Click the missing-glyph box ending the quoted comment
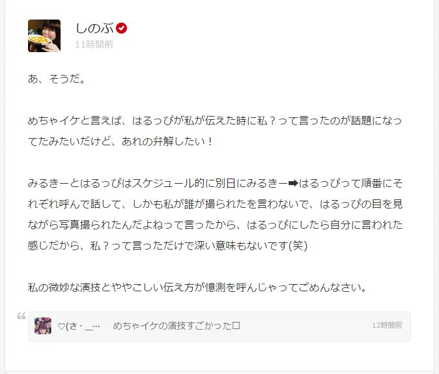The height and width of the screenshot is (374, 439). coord(236,326)
